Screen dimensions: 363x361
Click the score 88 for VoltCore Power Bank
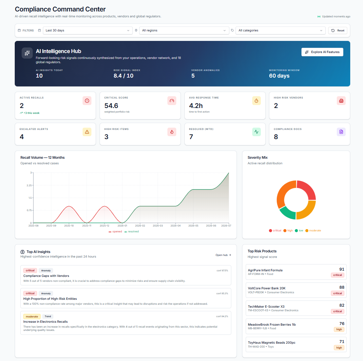coord(342,287)
